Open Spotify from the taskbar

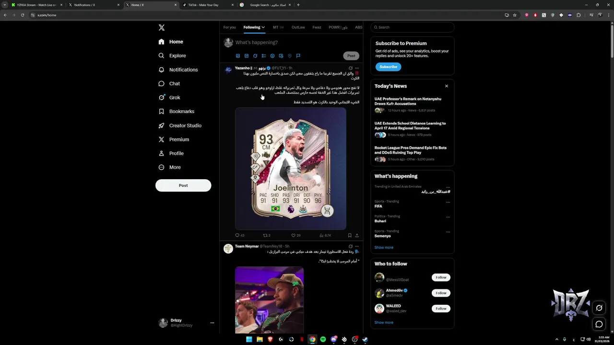click(x=323, y=339)
